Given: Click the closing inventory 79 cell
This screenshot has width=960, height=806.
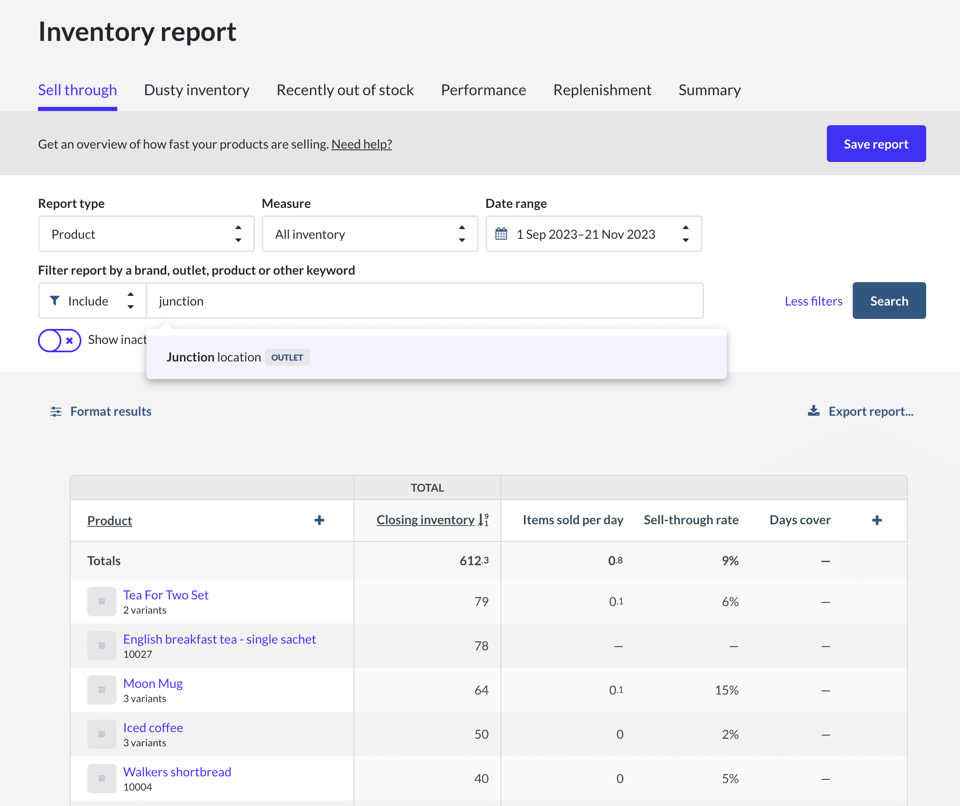Looking at the screenshot, I should pyautogui.click(x=481, y=601).
